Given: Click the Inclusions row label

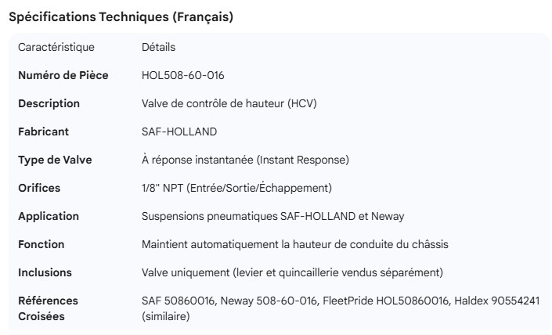Looking at the screenshot, I should click(x=45, y=272).
